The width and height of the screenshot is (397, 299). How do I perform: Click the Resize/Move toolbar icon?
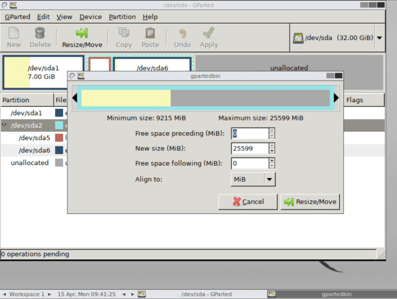pos(82,33)
